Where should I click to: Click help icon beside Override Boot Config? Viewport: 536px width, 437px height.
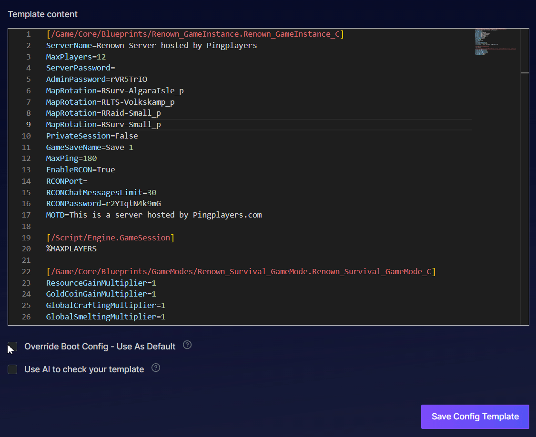187,345
